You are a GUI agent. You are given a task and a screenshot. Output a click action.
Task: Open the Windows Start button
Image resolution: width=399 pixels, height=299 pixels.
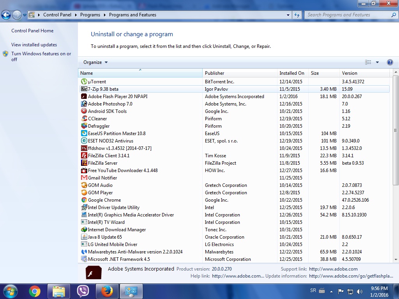(10, 291)
